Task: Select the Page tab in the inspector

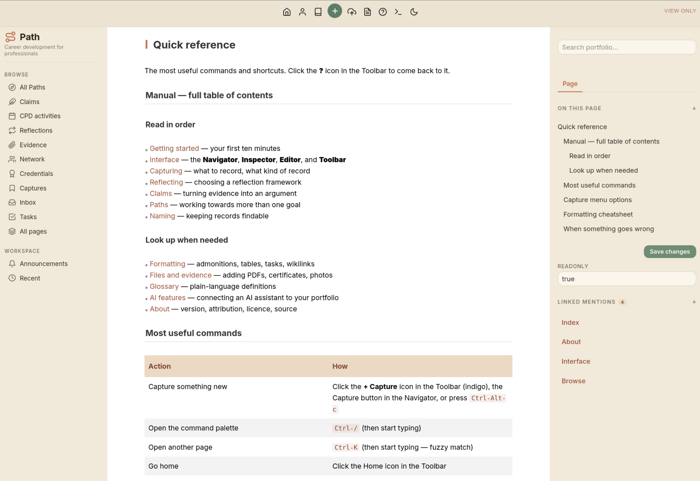Action: 570,84
